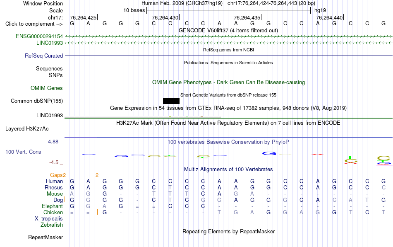Click the Chicken species row label
The image size is (393, 247).
click(53, 212)
